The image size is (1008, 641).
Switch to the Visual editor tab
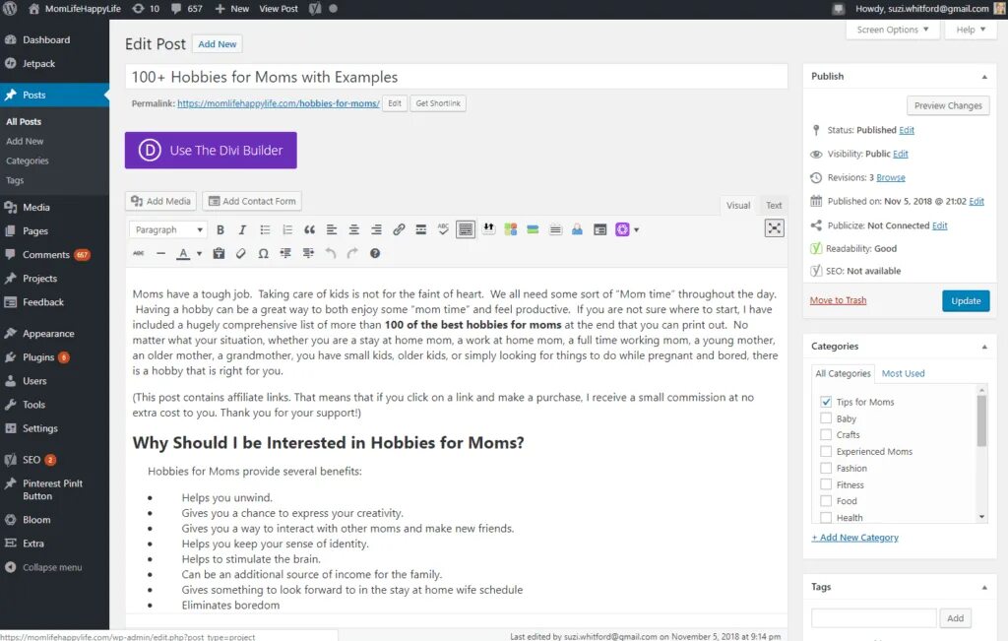738,205
